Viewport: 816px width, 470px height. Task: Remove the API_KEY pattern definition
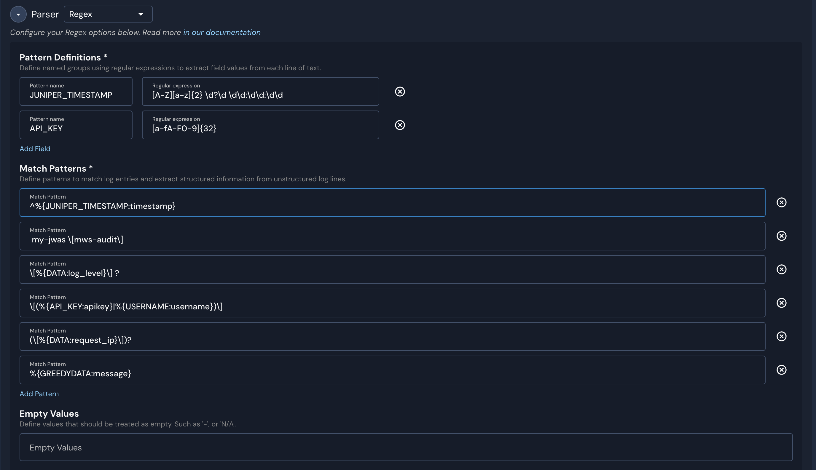400,125
